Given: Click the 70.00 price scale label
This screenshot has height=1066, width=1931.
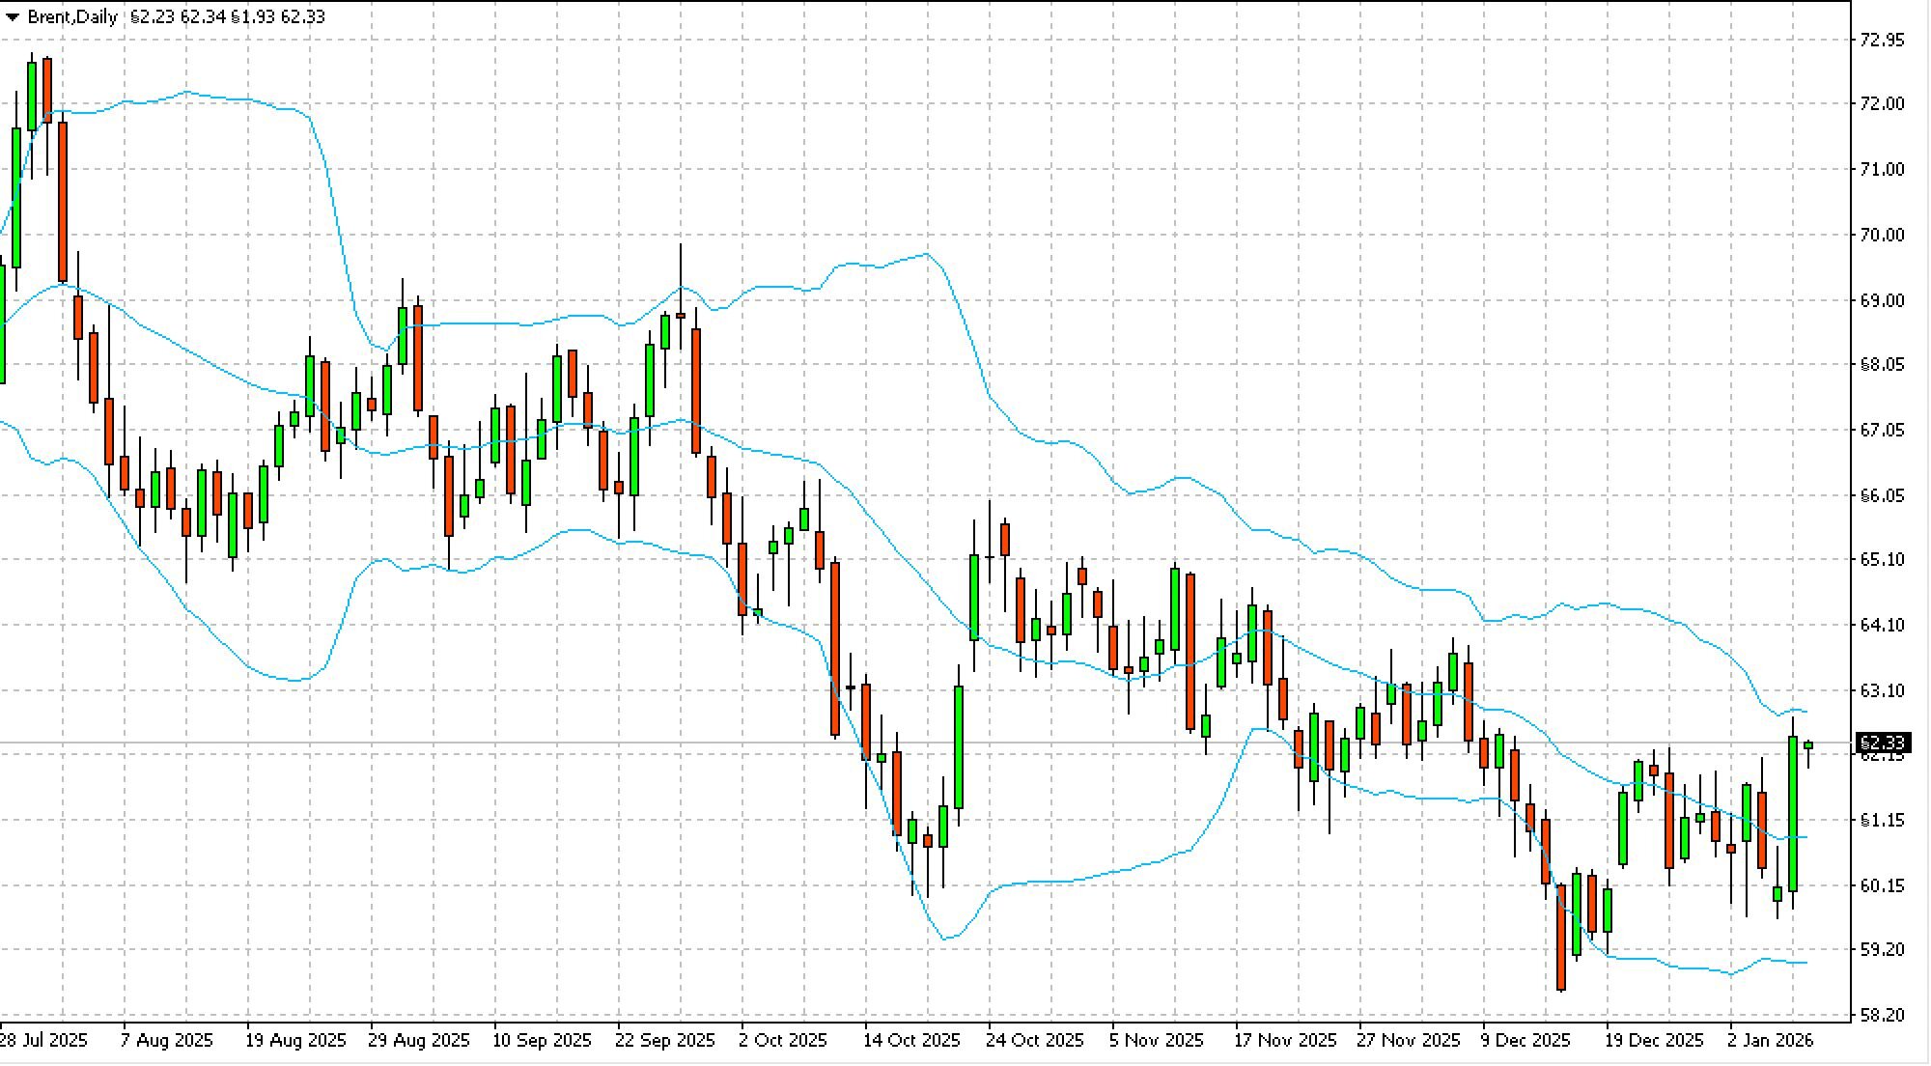Looking at the screenshot, I should pyautogui.click(x=1882, y=235).
